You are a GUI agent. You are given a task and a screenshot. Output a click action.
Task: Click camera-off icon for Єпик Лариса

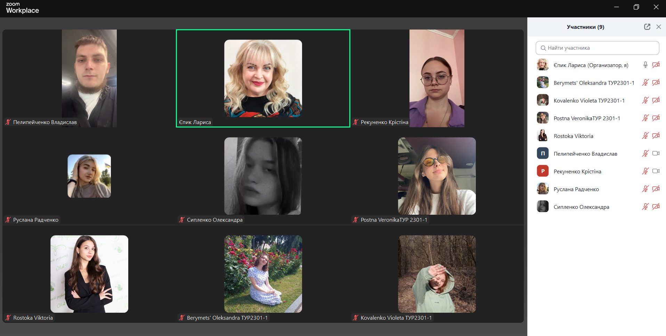pyautogui.click(x=656, y=65)
